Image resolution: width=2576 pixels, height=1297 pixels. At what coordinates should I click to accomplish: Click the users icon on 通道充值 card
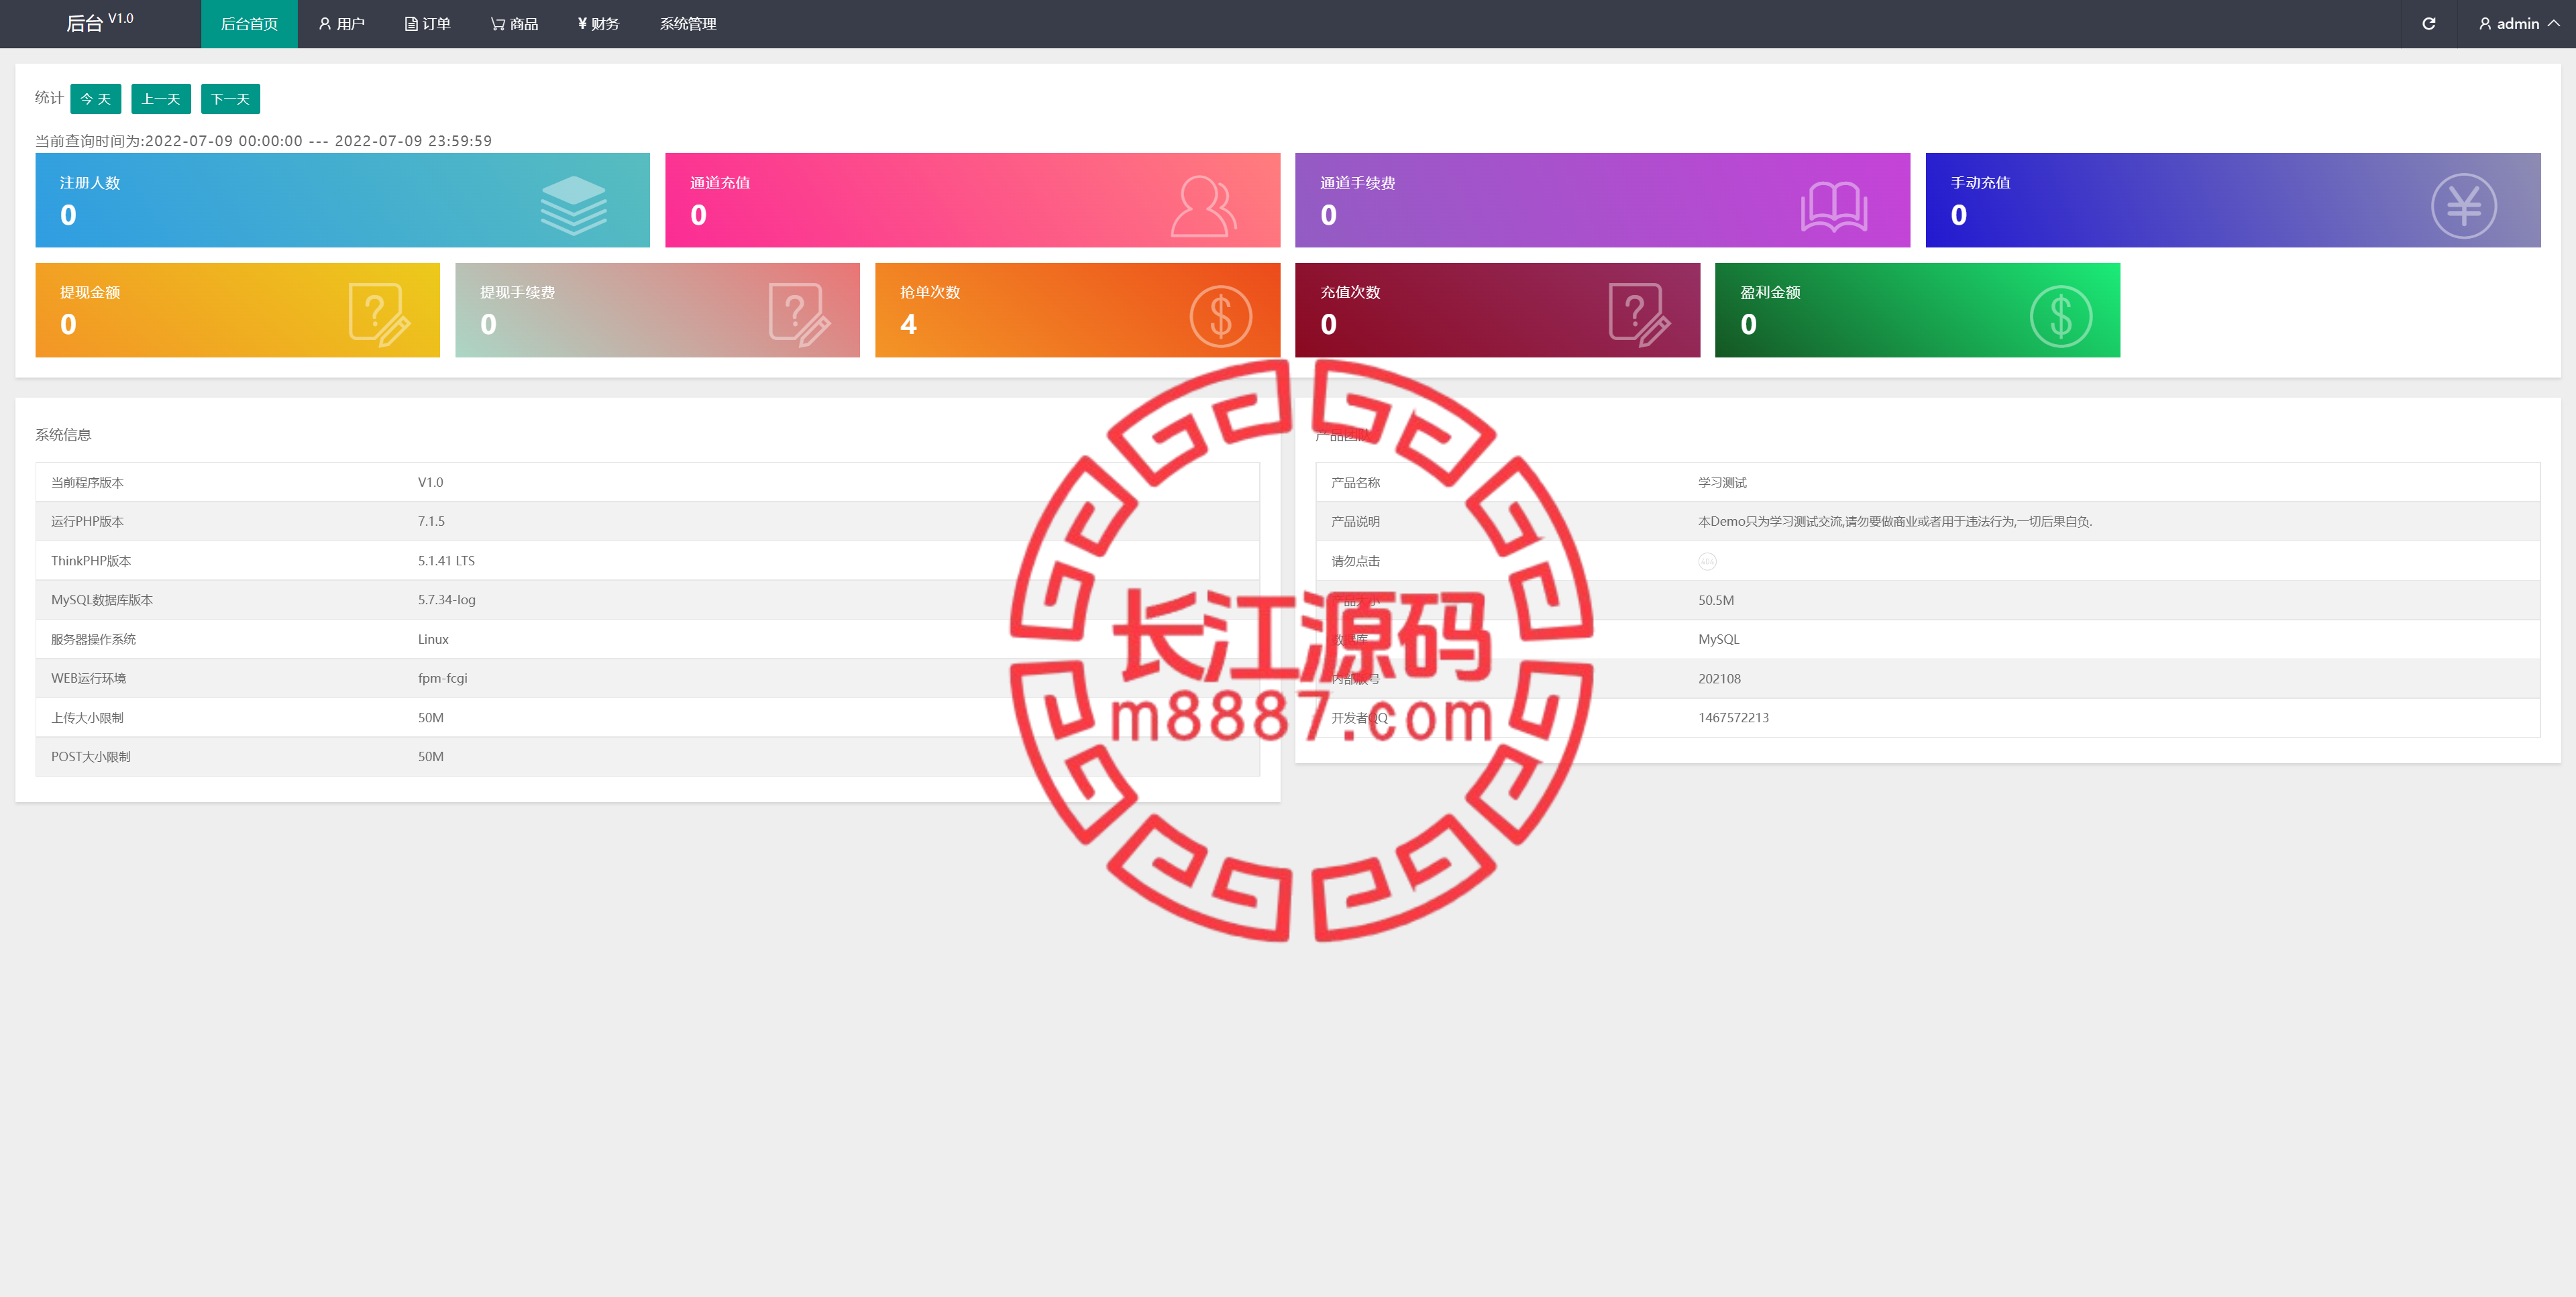click(1204, 206)
